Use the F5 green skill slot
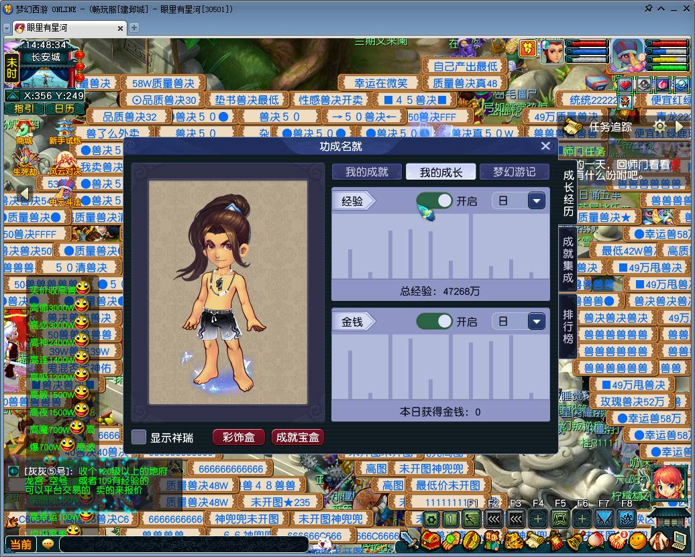 (x=560, y=519)
